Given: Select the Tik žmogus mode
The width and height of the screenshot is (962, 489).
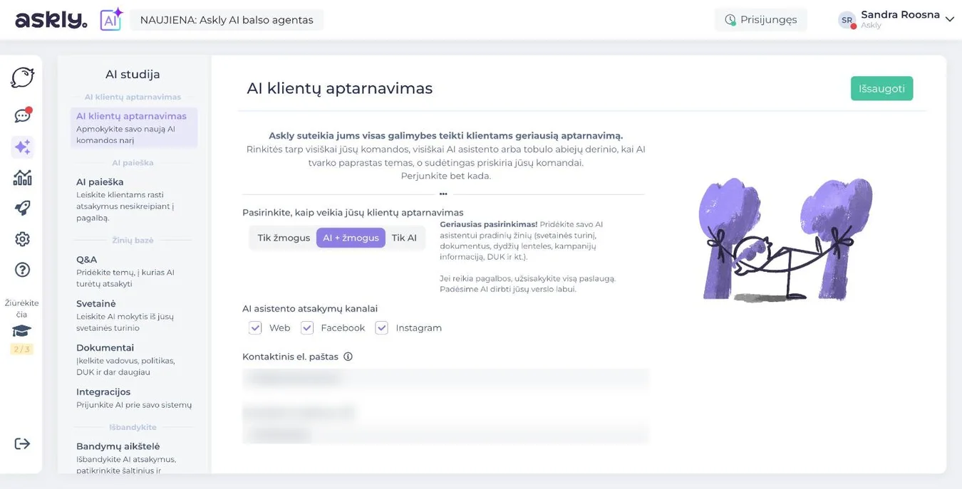Looking at the screenshot, I should tap(284, 238).
